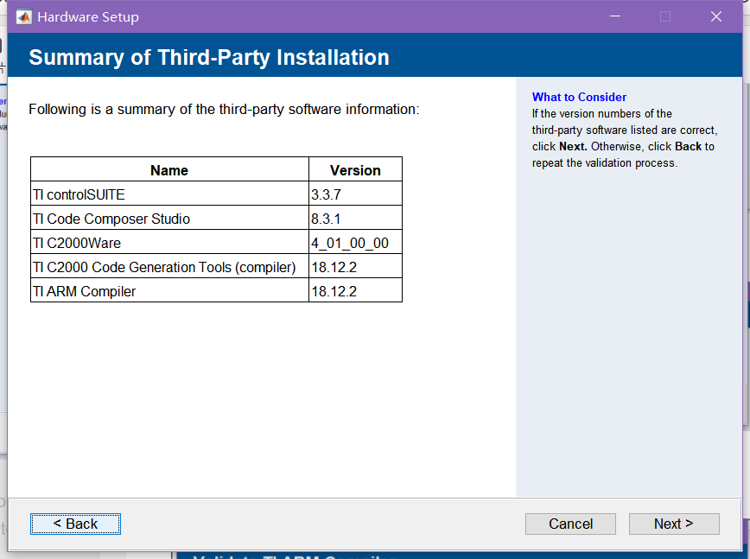Click the Cancel button
Image resolution: width=750 pixels, height=559 pixels.
[570, 524]
